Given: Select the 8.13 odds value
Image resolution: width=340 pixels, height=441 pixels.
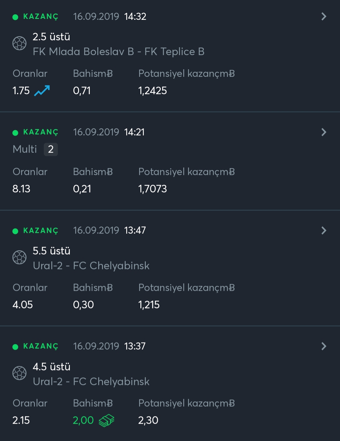Looking at the screenshot, I should coord(21,189).
